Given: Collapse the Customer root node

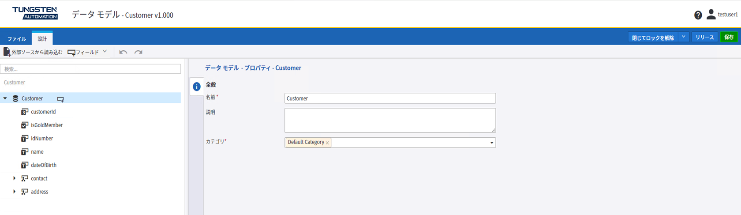Looking at the screenshot, I should coord(5,98).
